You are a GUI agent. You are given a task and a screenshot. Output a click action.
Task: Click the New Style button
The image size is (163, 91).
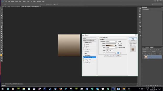point(133,43)
